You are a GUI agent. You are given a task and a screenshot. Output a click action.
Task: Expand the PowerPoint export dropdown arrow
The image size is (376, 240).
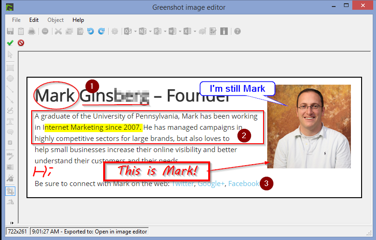click(x=165, y=32)
